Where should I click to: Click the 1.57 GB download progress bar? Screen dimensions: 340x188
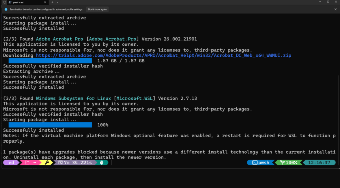[50, 61]
